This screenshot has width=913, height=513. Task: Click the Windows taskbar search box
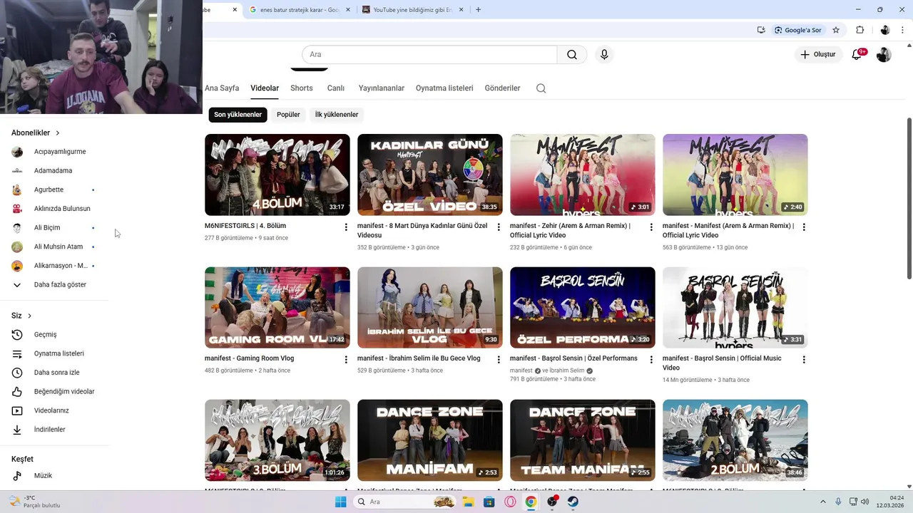coord(406,502)
